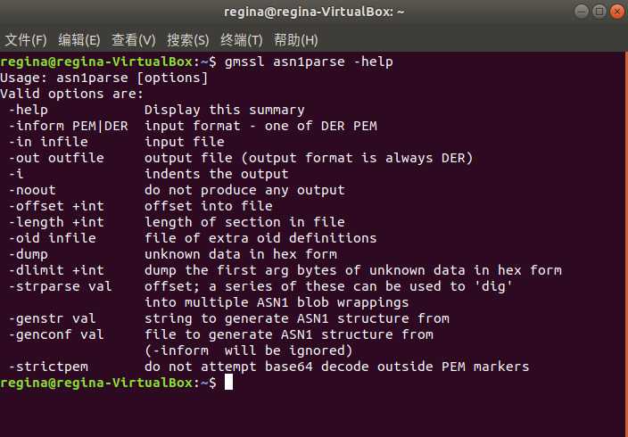This screenshot has height=437, width=628.
Task: Click 'do not produce any output' description
Action: pos(244,190)
